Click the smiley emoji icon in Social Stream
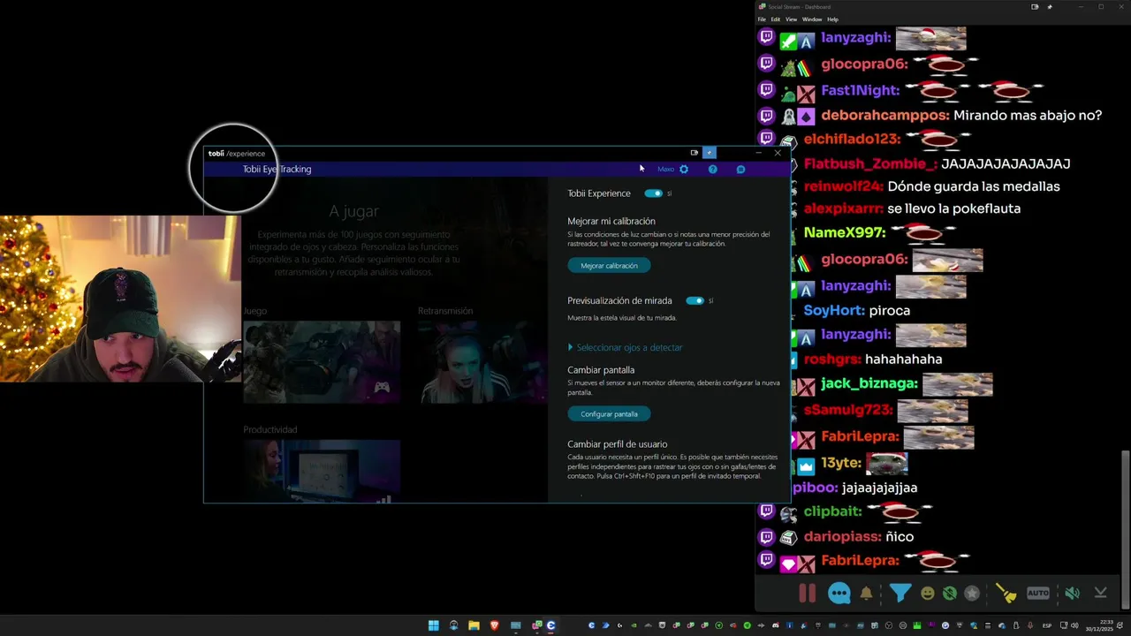Viewport: 1131px width, 636px height. pyautogui.click(x=927, y=594)
